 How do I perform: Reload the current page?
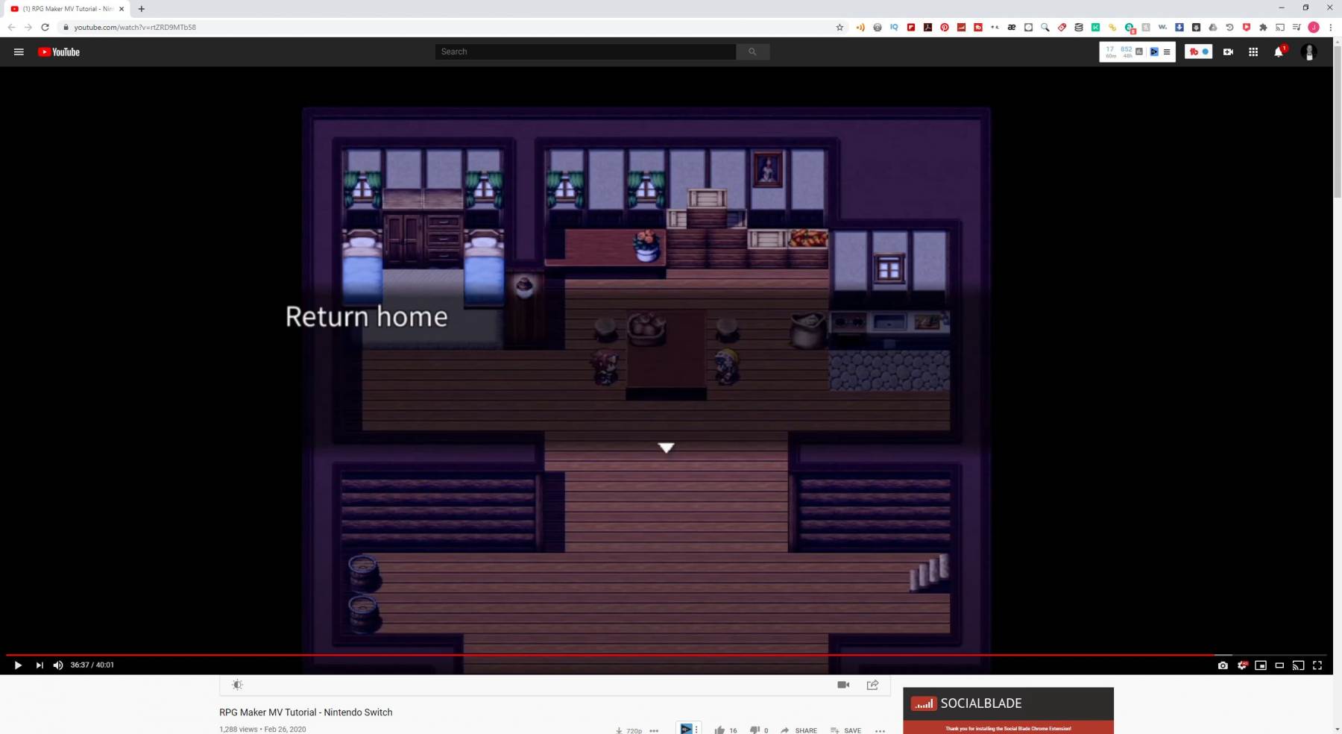[x=45, y=28]
